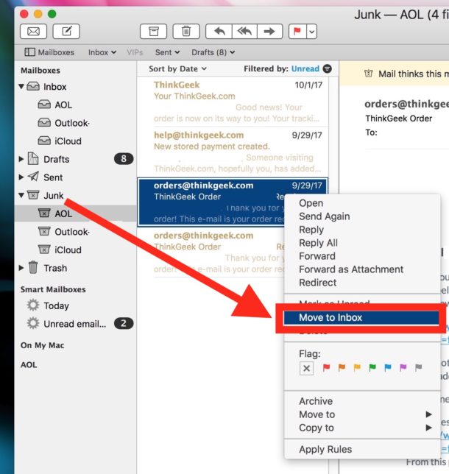Apply the blue flag in context menu
Viewport: 449px width, 474px height.
(388, 367)
